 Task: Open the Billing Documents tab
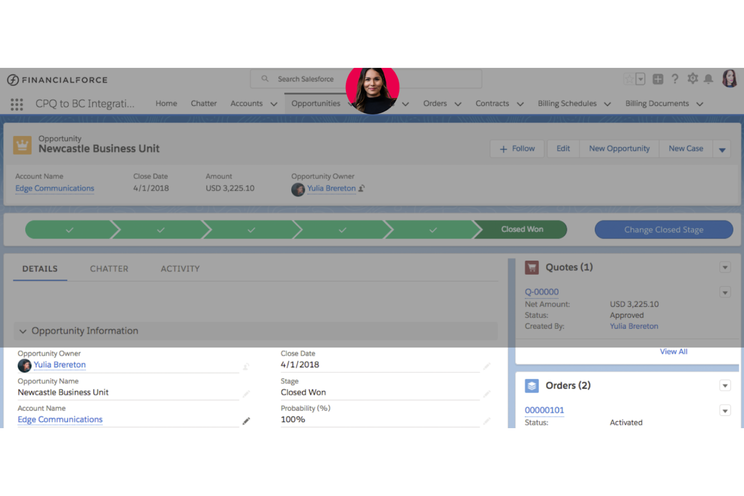tap(657, 104)
